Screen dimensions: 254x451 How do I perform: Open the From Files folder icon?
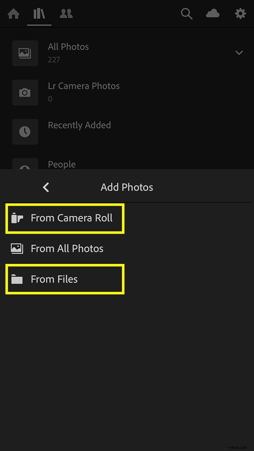pos(17,279)
